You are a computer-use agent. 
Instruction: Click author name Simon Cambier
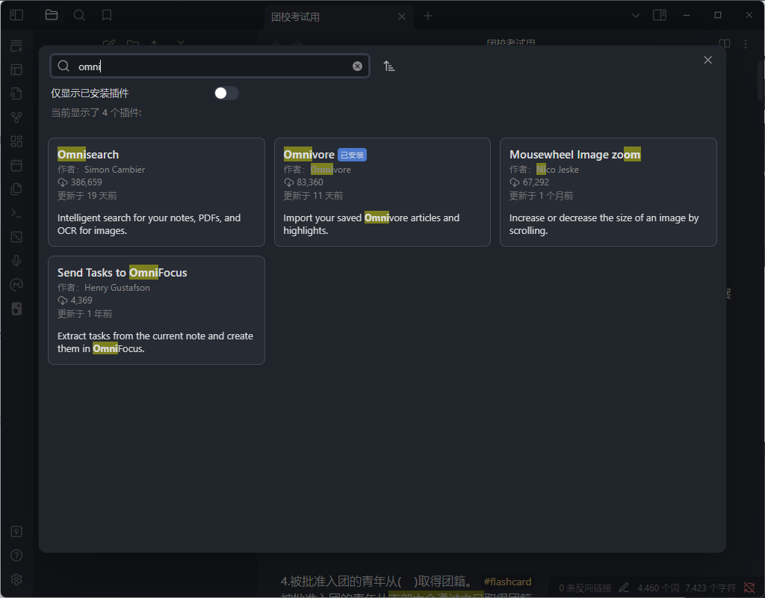[x=114, y=170]
